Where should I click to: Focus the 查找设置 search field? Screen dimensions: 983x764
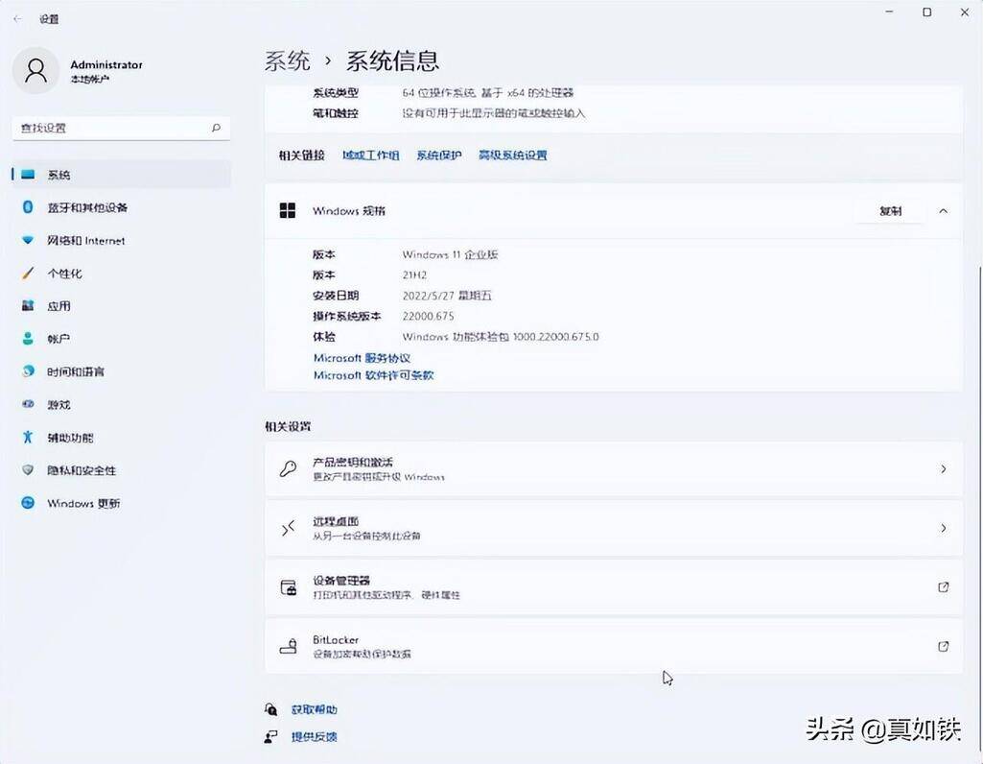[x=121, y=128]
